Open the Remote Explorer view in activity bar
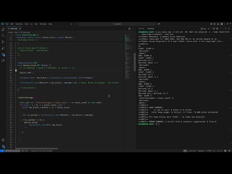The height and width of the screenshot is (174, 232). click(3, 61)
